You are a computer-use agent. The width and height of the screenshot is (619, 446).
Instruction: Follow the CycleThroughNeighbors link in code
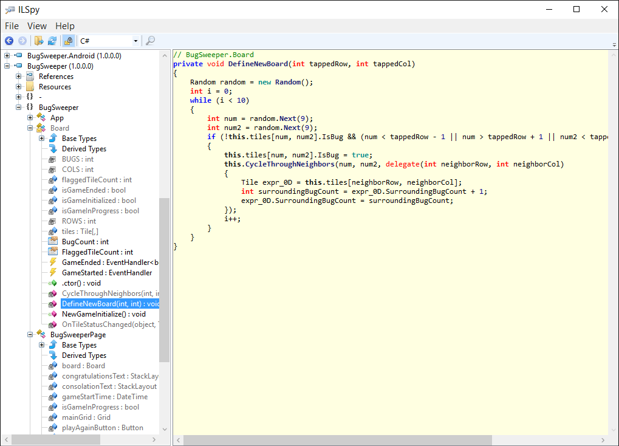[x=290, y=164]
